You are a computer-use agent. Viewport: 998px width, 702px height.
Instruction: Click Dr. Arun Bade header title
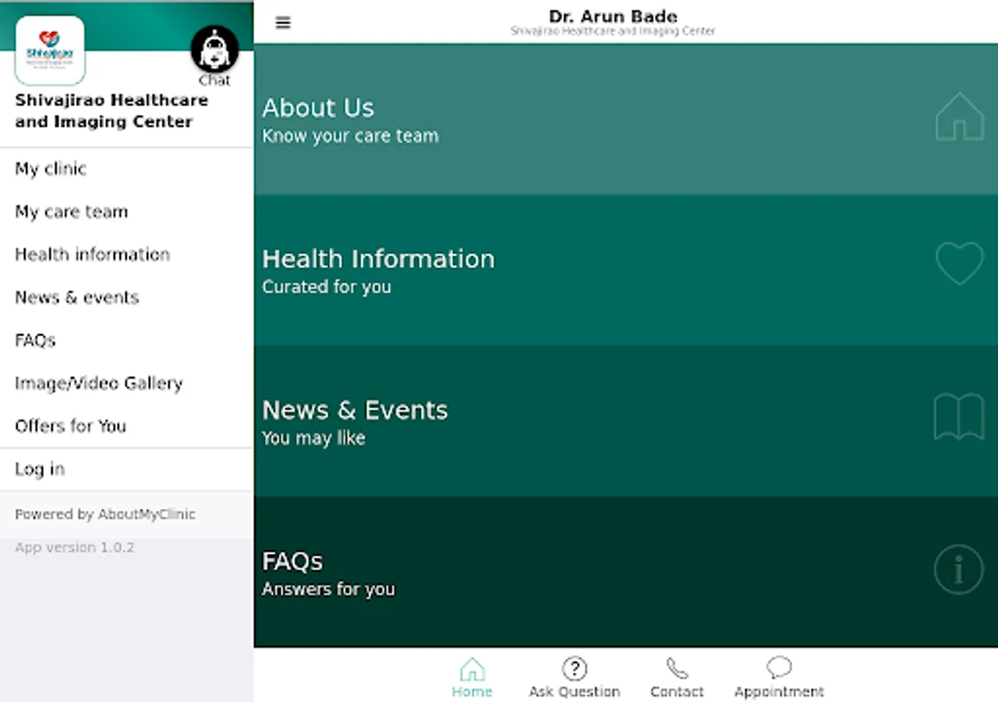coord(613,16)
